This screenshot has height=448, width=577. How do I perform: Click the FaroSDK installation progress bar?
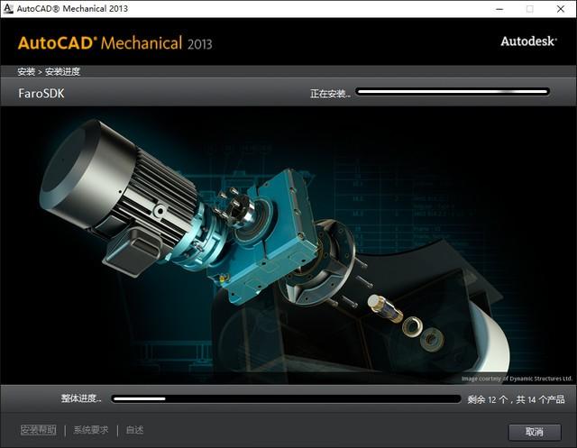(x=453, y=92)
